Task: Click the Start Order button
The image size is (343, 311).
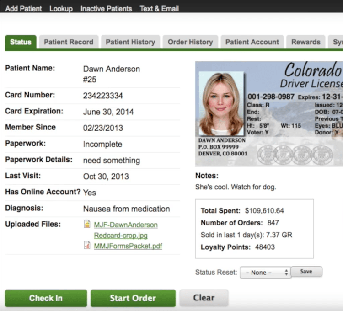Action: 133,298
